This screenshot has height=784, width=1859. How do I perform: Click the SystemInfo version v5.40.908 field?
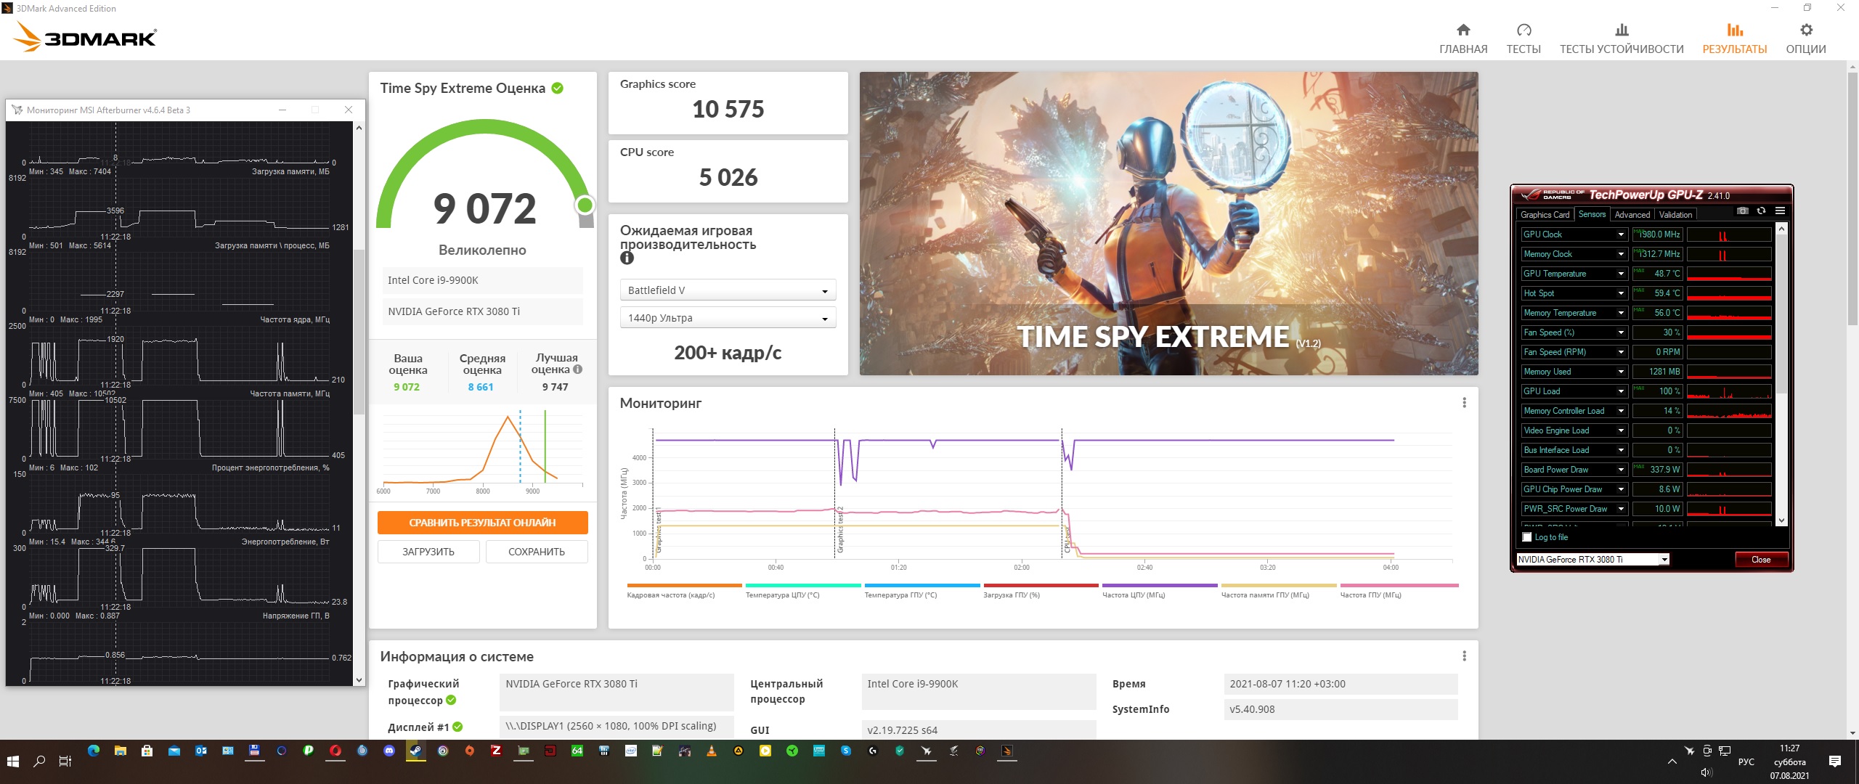pyautogui.click(x=1341, y=709)
